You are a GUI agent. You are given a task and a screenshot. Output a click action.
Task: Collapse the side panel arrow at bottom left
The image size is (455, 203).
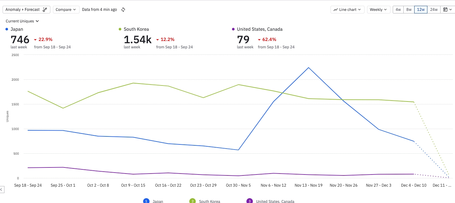click(1, 190)
